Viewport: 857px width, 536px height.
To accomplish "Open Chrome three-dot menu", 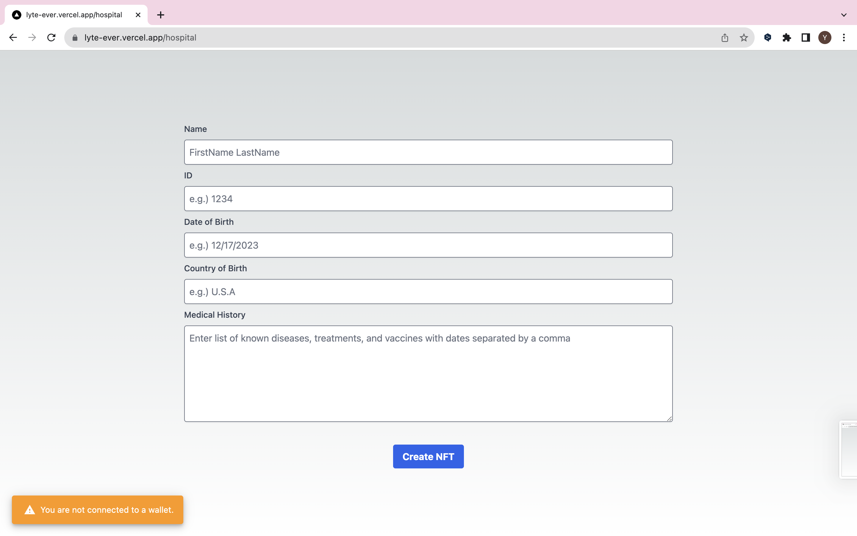I will [844, 38].
